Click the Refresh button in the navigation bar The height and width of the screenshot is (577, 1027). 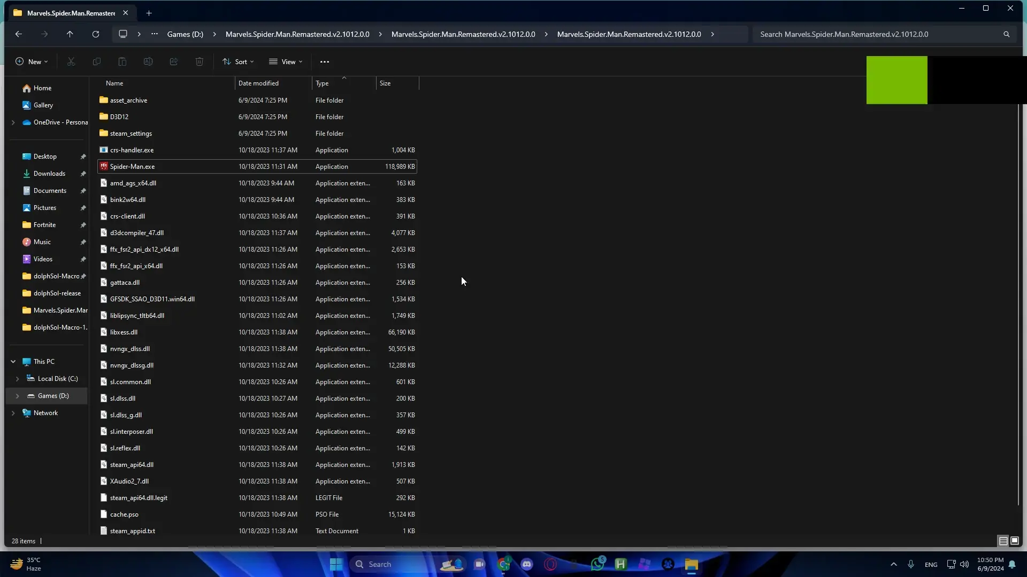96,34
